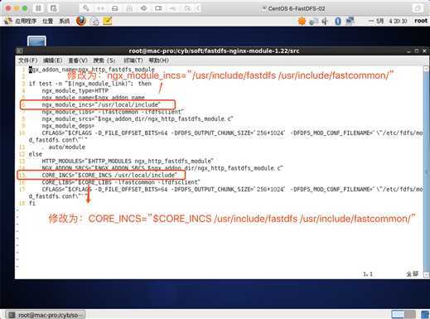This screenshot has width=430, height=319.
Task: Click the terminal's vertical scrollbar
Action: pos(426,172)
